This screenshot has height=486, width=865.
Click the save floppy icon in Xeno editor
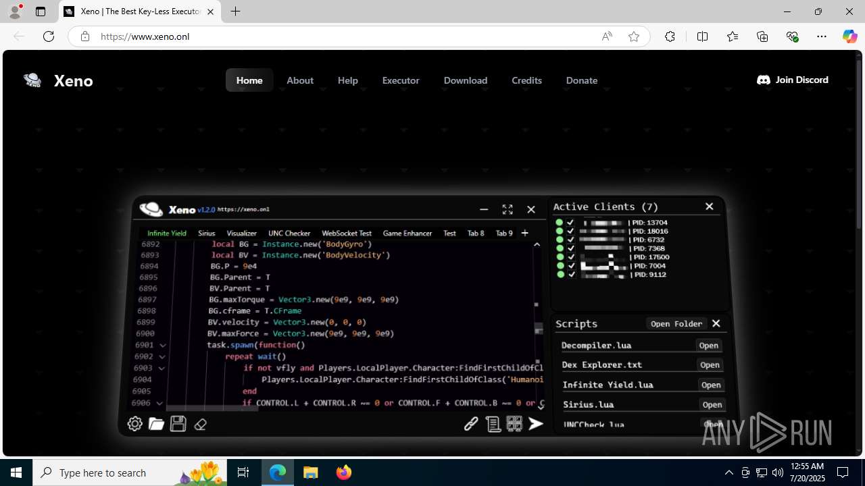point(178,424)
